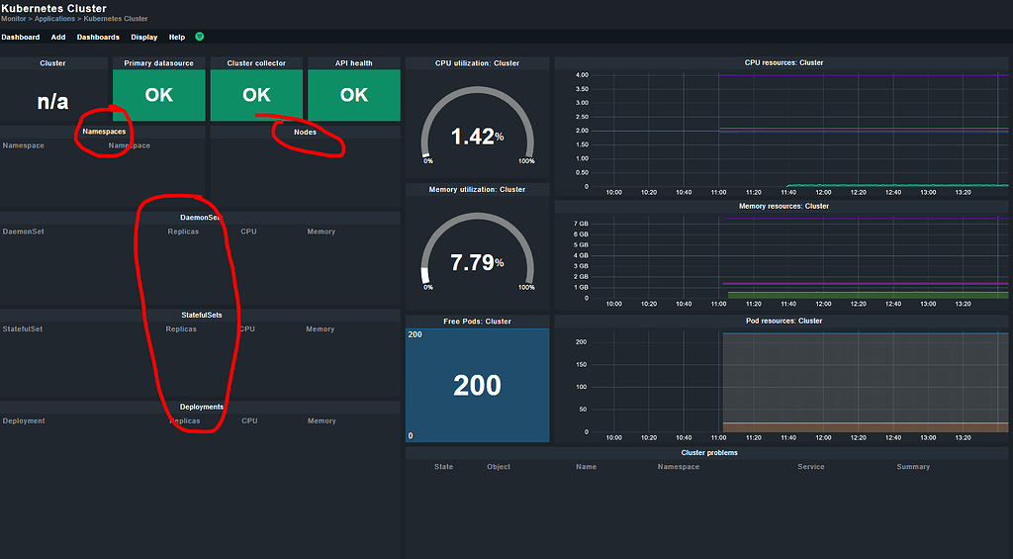1013x559 pixels.
Task: Sort StatefulSets by Memory column header
Action: coord(320,329)
